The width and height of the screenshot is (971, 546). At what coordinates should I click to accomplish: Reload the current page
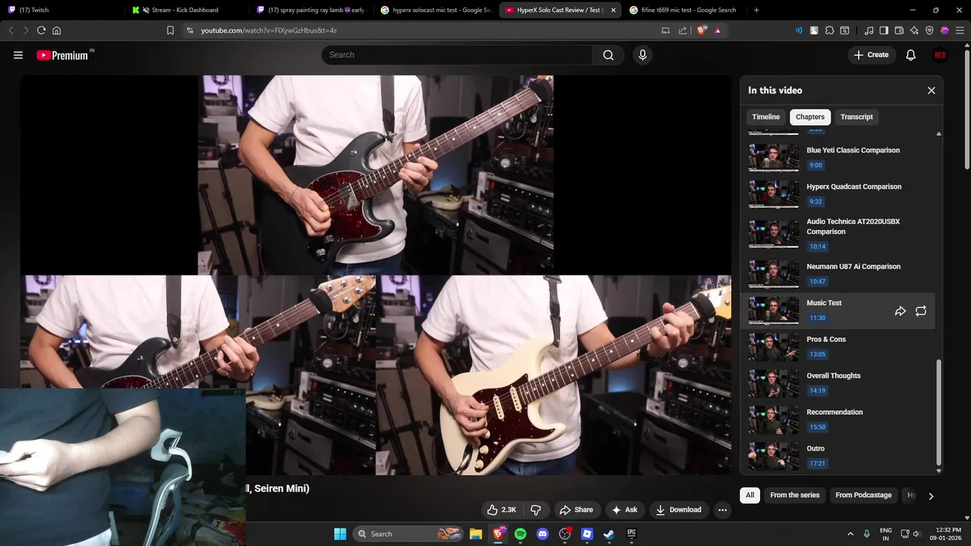41,30
